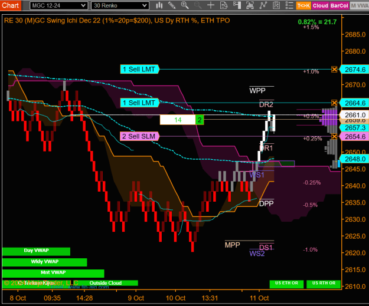Toggle the US ETH OR button
The height and width of the screenshot is (306, 369).
point(286,284)
